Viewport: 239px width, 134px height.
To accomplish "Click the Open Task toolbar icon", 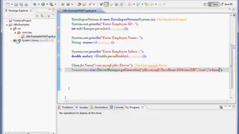I will pos(84,4).
